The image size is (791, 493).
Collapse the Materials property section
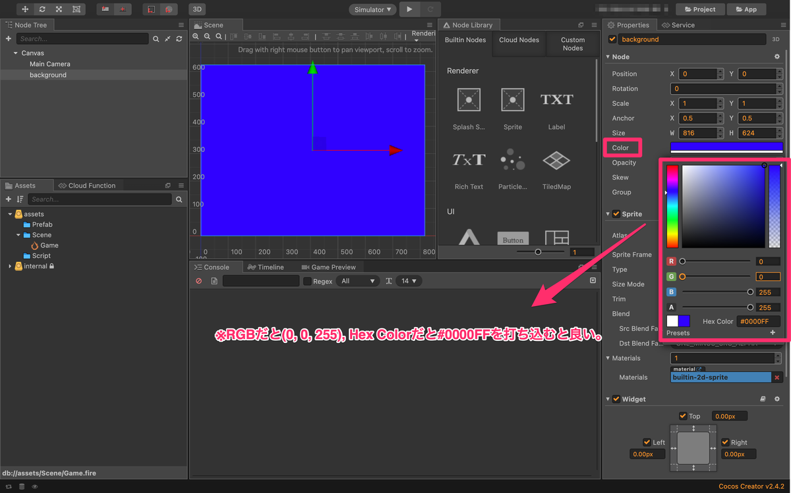pyautogui.click(x=608, y=358)
